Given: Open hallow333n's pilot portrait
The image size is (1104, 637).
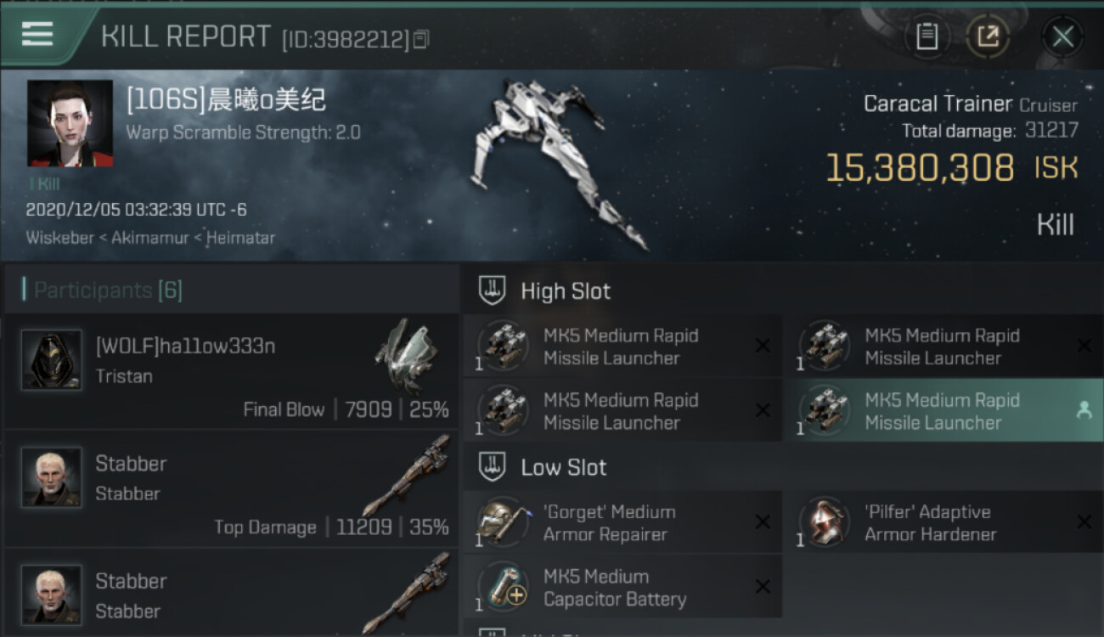Looking at the screenshot, I should [52, 360].
